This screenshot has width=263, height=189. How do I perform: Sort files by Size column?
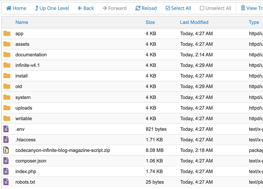click(150, 22)
